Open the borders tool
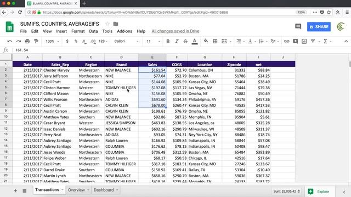Image resolution: width=351 pixels, height=197 pixels. click(215, 42)
